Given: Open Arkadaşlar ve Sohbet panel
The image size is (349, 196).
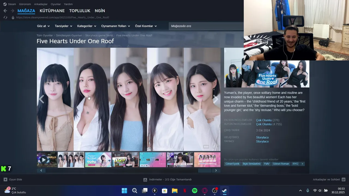Looking at the screenshot, I should point(329,179).
